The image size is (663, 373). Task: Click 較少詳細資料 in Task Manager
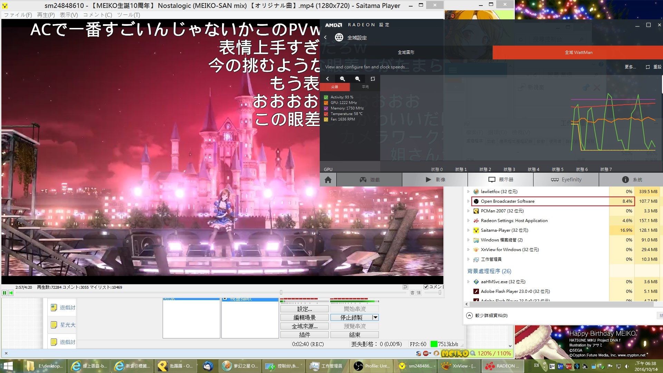click(487, 315)
